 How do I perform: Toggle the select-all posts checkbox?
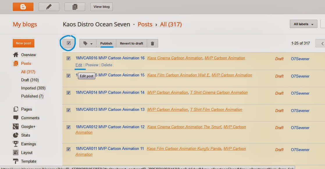(69, 43)
